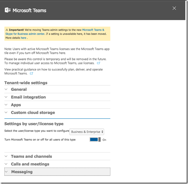
Task: Close the Microsoft Teams settings panel
Action: [174, 8]
